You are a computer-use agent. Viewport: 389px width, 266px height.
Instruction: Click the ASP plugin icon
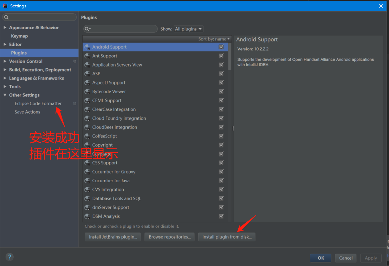87,74
